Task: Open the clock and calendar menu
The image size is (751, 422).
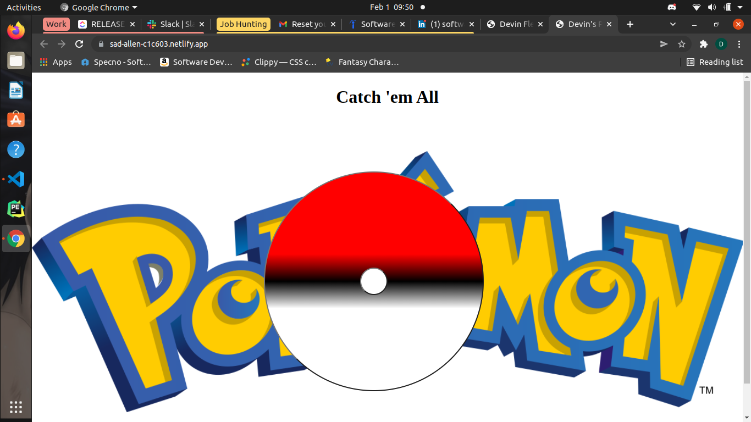Action: coord(391,7)
